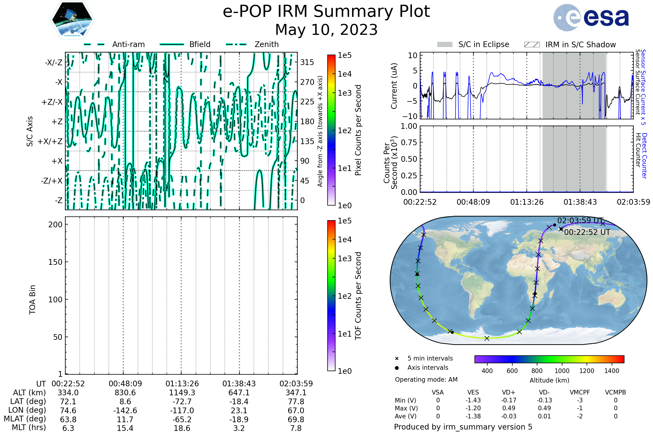The height and width of the screenshot is (435, 653).
Task: Click the Zenith dash-dot legend line
Action: click(236, 44)
